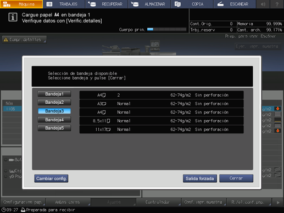
Task: Open help with the question mark icon
Action: pos(277,4)
